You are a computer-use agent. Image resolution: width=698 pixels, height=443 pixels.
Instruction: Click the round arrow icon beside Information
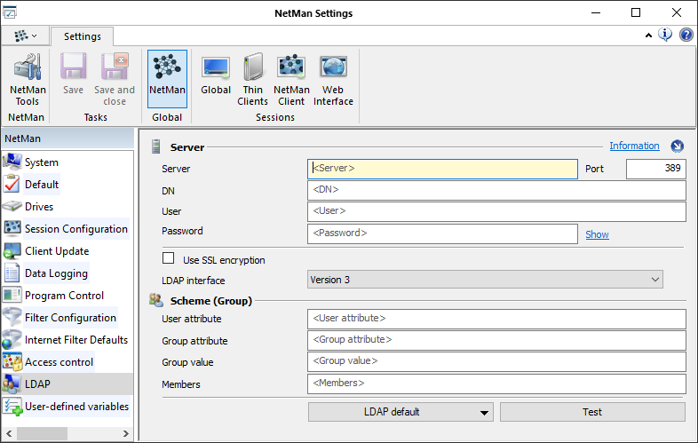(678, 146)
